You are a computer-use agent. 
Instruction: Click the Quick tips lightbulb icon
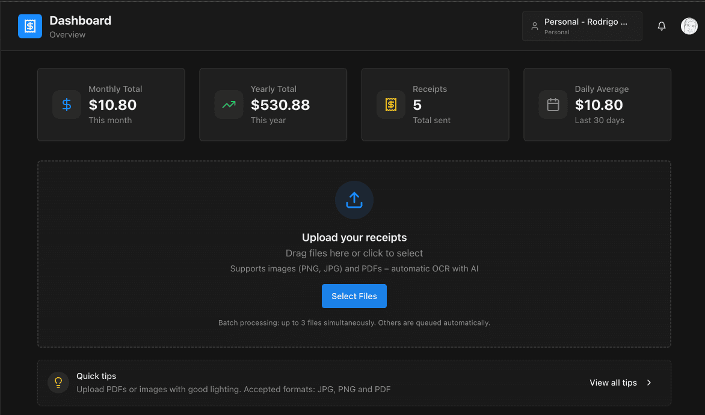[58, 382]
